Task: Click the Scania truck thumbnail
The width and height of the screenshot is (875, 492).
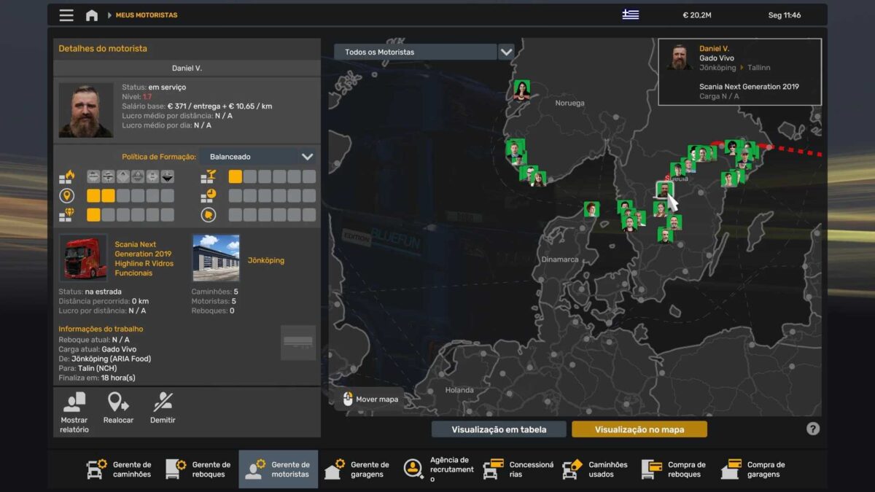Action: pos(83,258)
